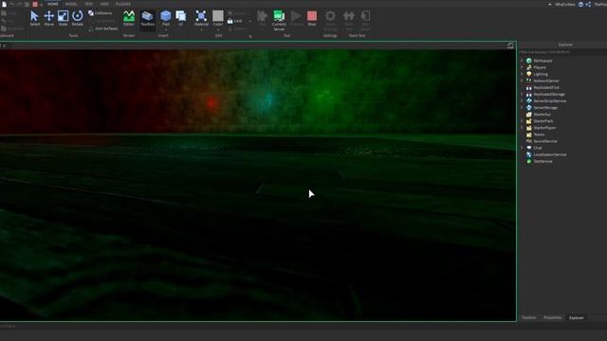Screen dimensions: 607x341
Task: Click the Exit Game button
Action: [365, 21]
